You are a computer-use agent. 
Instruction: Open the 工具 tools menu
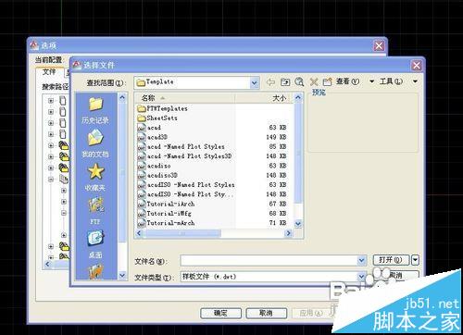tap(391, 81)
